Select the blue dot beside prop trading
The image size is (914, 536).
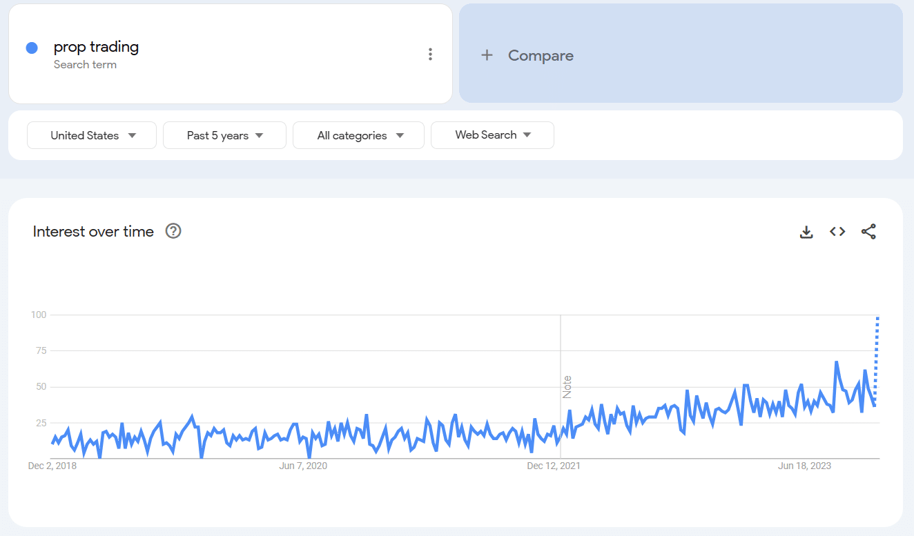[x=31, y=47]
